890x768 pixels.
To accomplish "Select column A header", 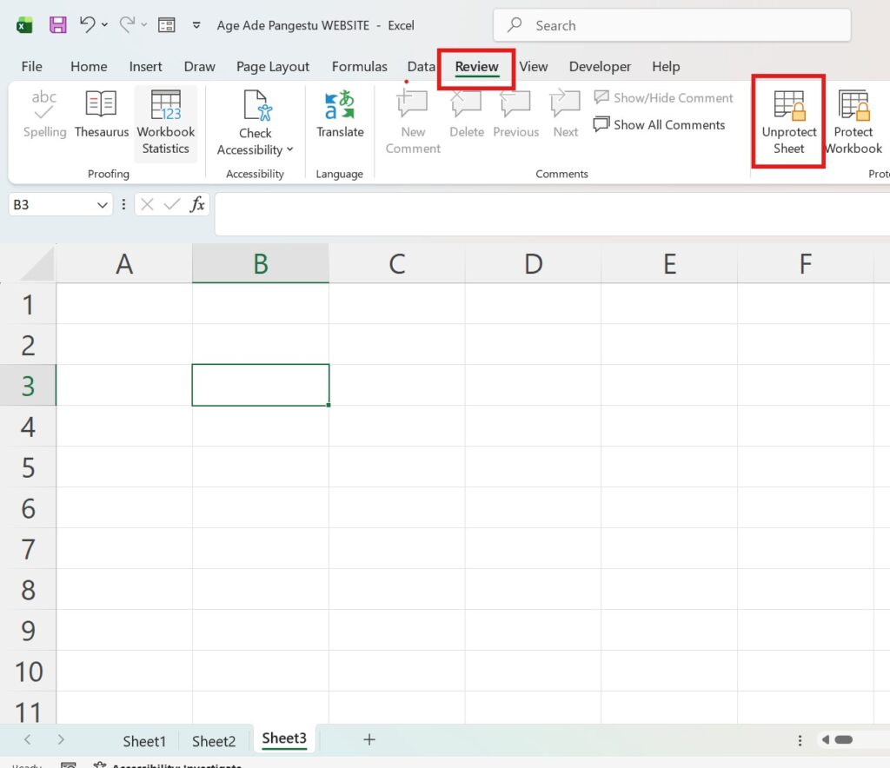I will (x=124, y=264).
